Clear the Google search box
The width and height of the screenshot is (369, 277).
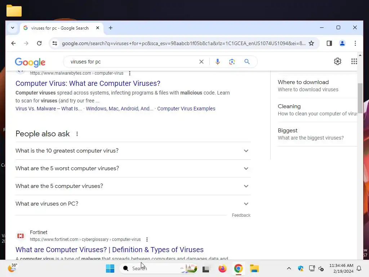(x=201, y=62)
